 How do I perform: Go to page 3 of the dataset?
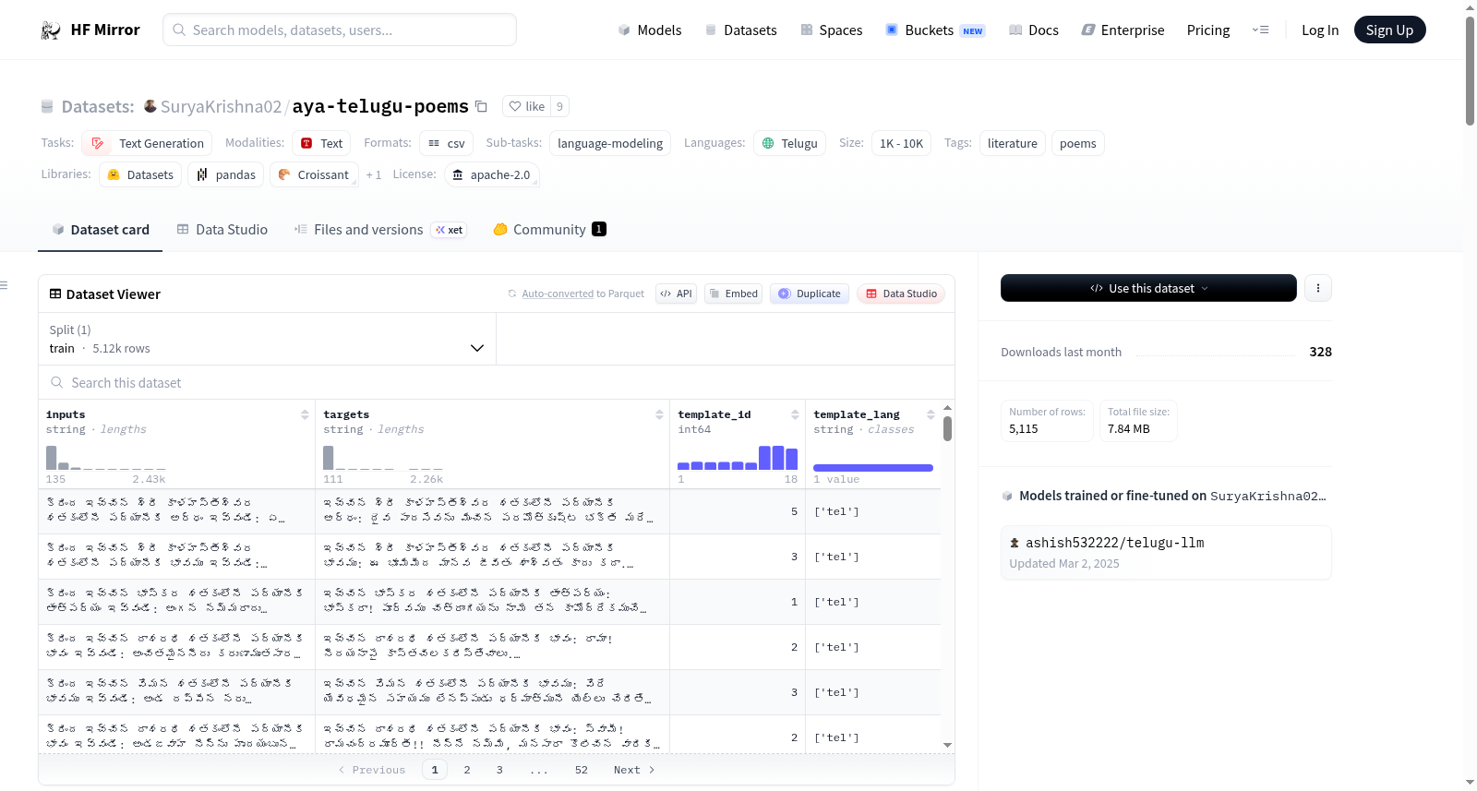(x=499, y=770)
